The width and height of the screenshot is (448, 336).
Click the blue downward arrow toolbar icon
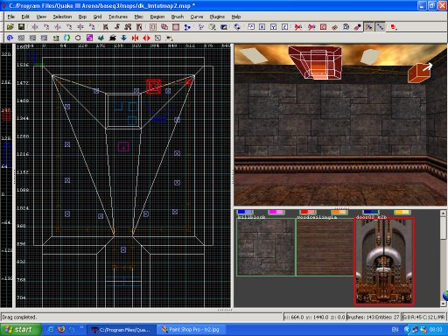click(x=123, y=38)
